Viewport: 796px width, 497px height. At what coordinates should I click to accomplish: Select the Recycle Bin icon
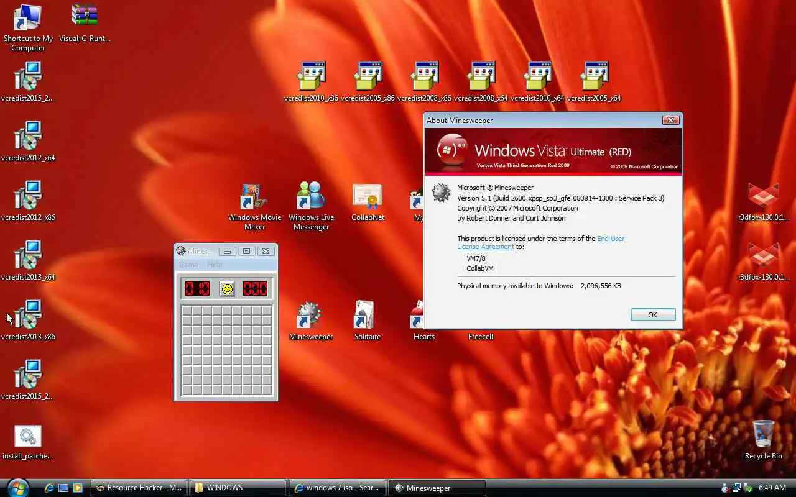tap(764, 440)
